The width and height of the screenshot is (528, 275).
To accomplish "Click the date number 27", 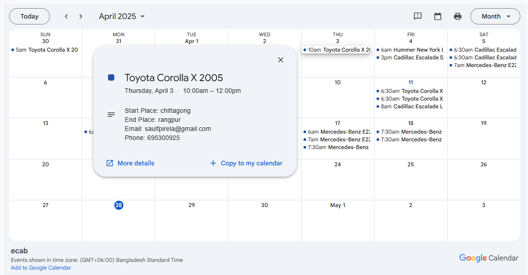I will [45, 205].
